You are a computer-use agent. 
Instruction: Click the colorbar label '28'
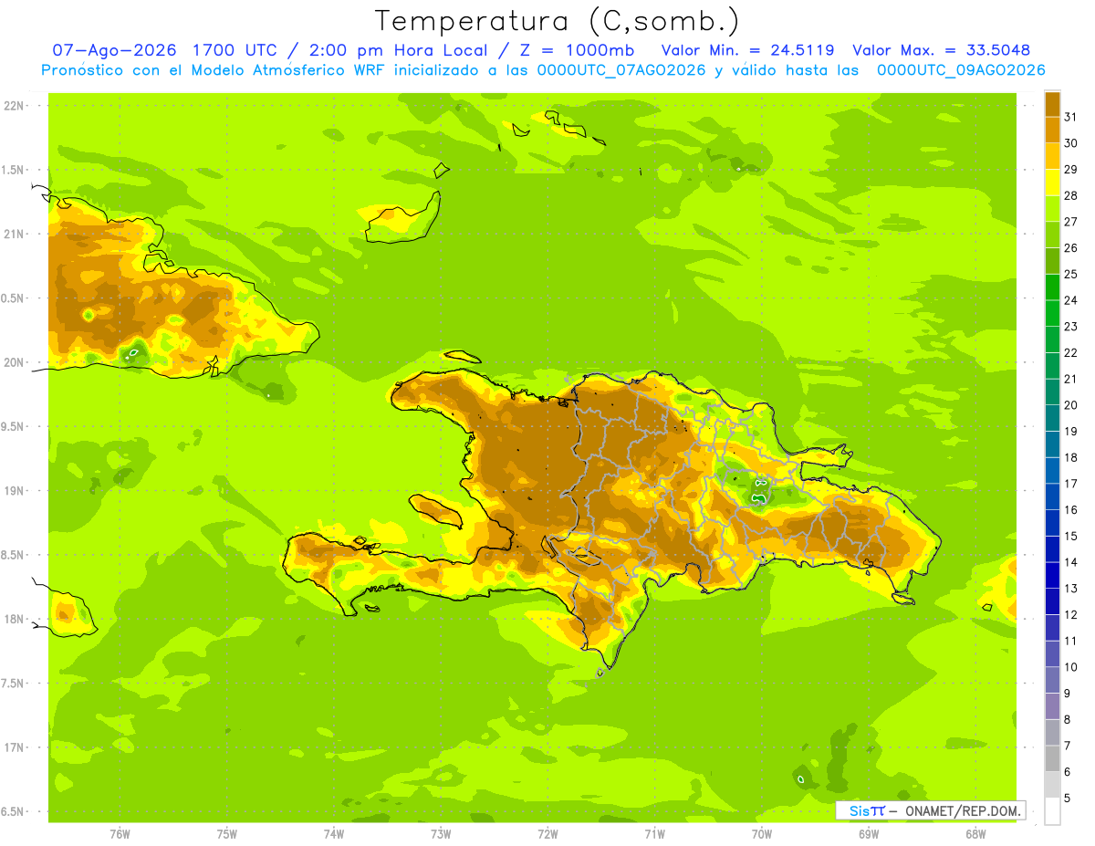[1071, 195]
